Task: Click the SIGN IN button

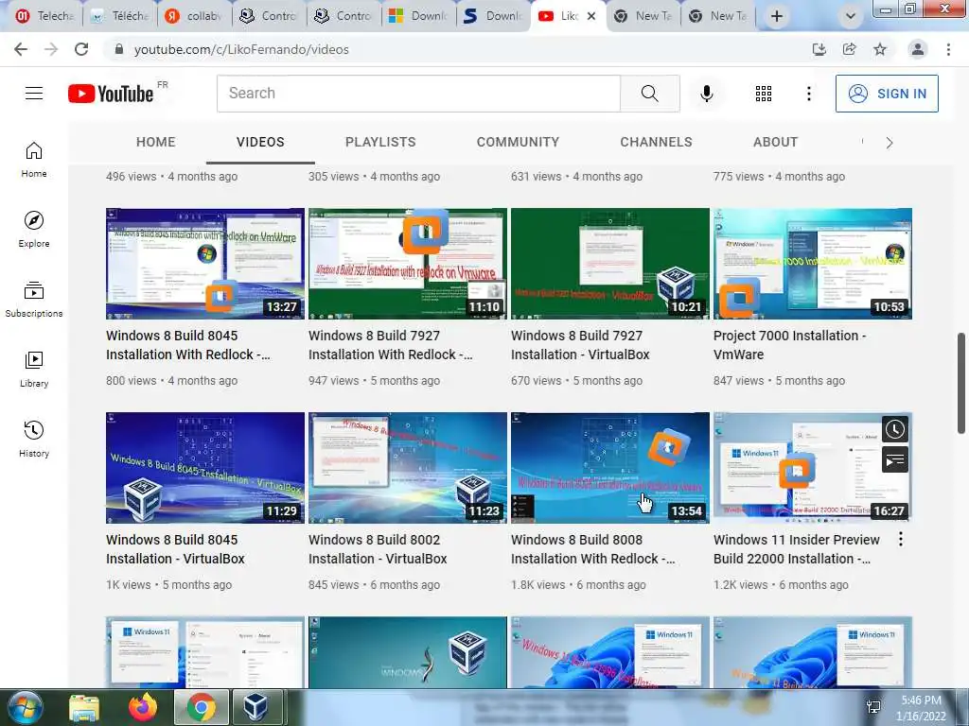Action: tap(886, 94)
